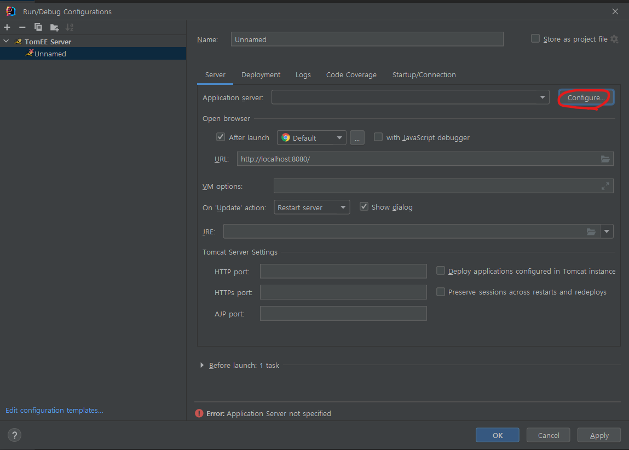This screenshot has height=450, width=629.
Task: Click the VM options input field
Action: [x=443, y=186]
